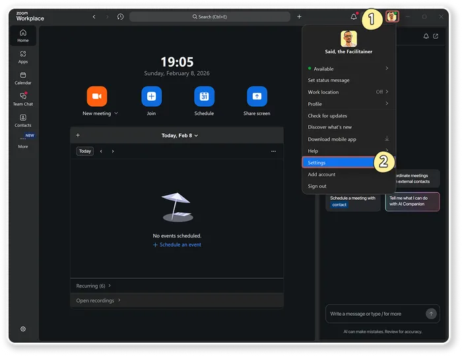This screenshot has height=356, width=462.
Task: Expand the Work location submenu
Action: (x=387, y=92)
